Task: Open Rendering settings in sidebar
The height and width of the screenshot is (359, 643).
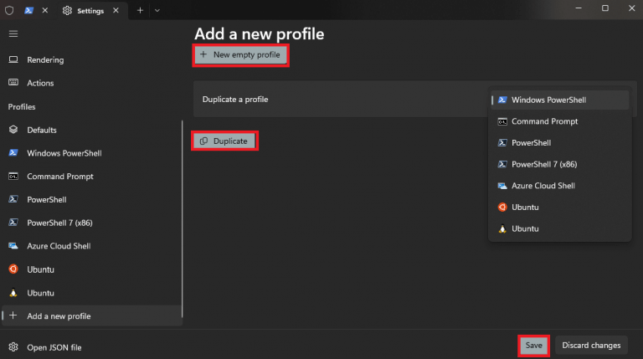Action: (x=91, y=60)
